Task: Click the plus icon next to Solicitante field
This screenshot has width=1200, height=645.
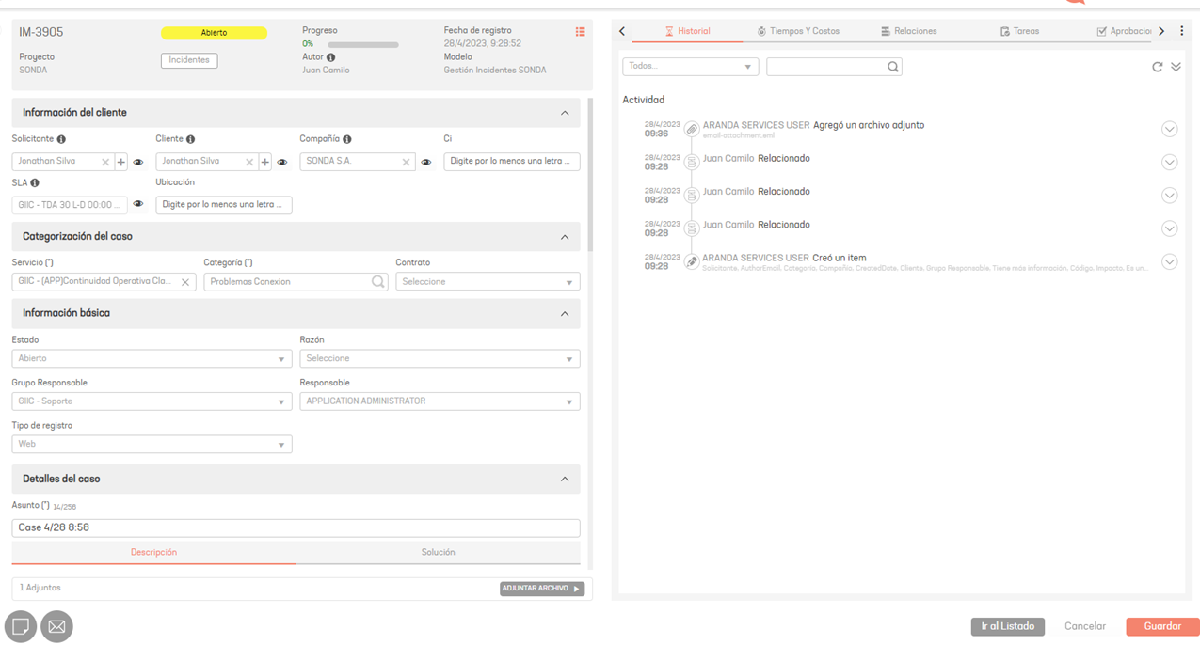Action: pos(121,162)
